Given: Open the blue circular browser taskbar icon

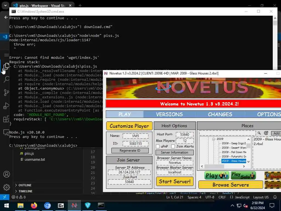Looking at the screenshot, I should (x=47, y=206).
